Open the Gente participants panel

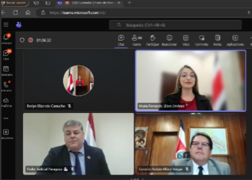click(137, 40)
